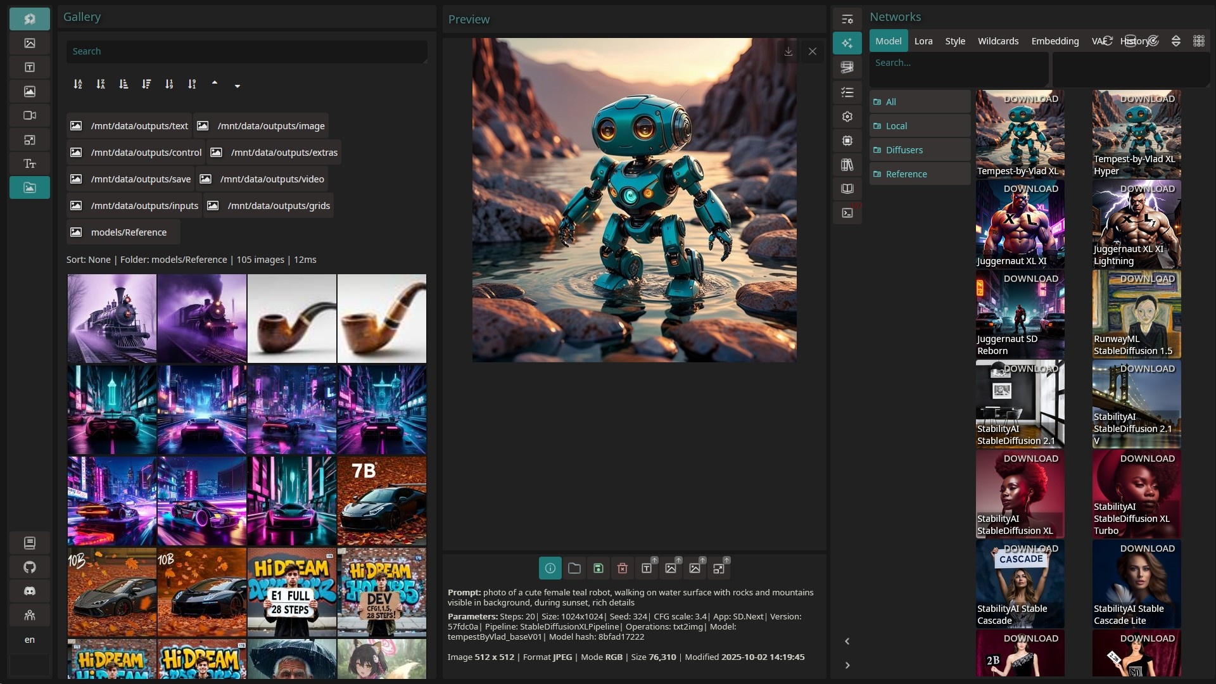Toggle the image info button below preview
This screenshot has height=684, width=1216.
tap(550, 568)
